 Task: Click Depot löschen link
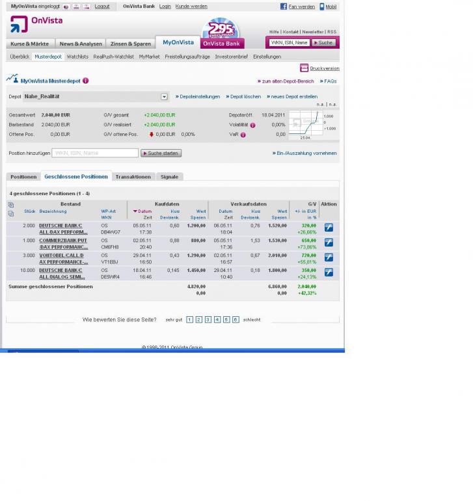tap(243, 96)
